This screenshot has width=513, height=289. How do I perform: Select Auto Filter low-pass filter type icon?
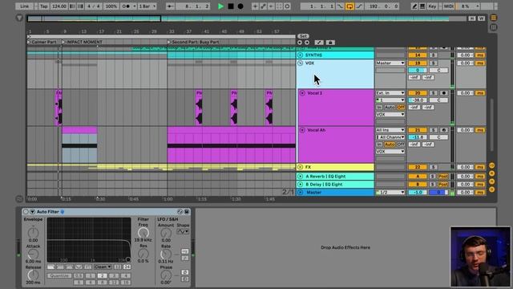click(51, 267)
